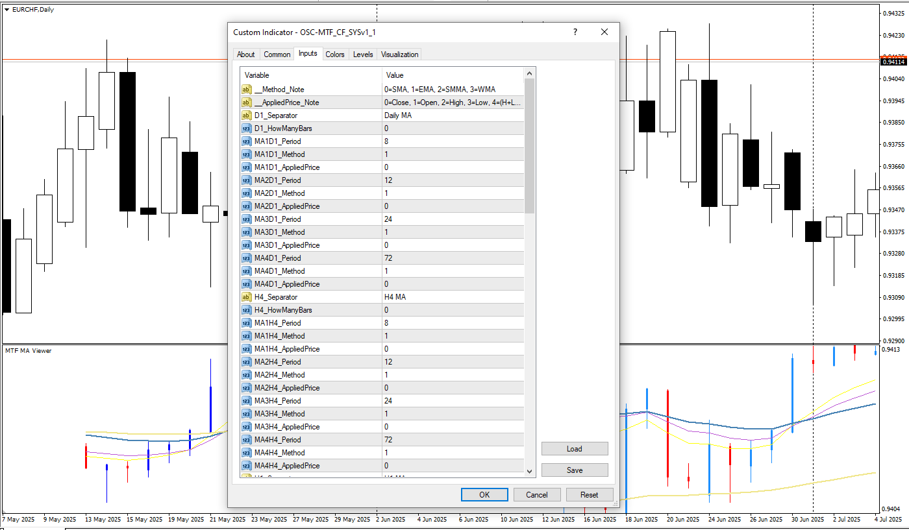Select the MA1H4_AppliedPrice variable name
The height and width of the screenshot is (530, 909).
[287, 349]
